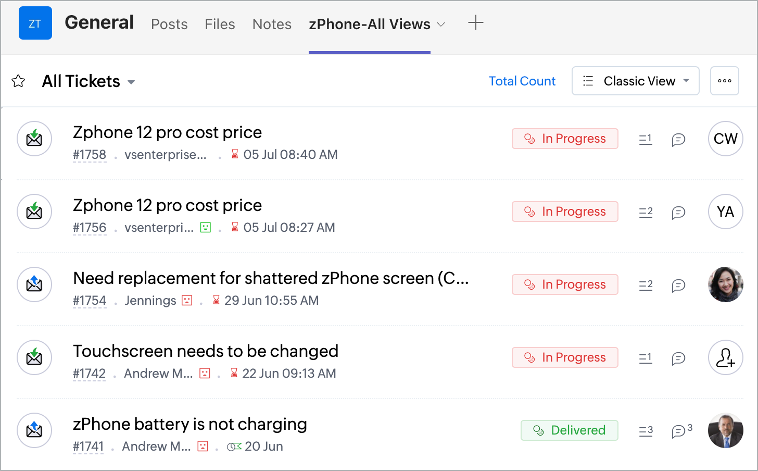Image resolution: width=758 pixels, height=471 pixels.
Task: Click the Total Count link
Action: [x=522, y=81]
